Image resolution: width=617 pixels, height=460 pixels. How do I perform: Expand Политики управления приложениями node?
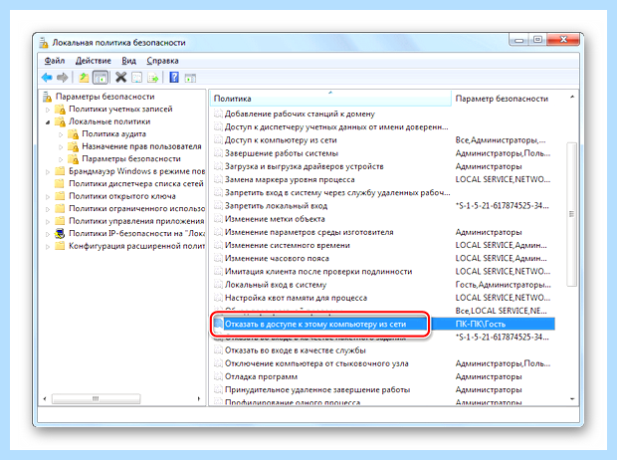tap(48, 221)
